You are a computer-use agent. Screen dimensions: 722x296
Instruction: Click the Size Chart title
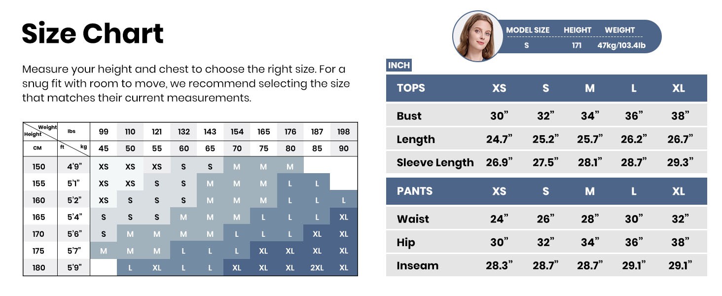pyautogui.click(x=93, y=34)
